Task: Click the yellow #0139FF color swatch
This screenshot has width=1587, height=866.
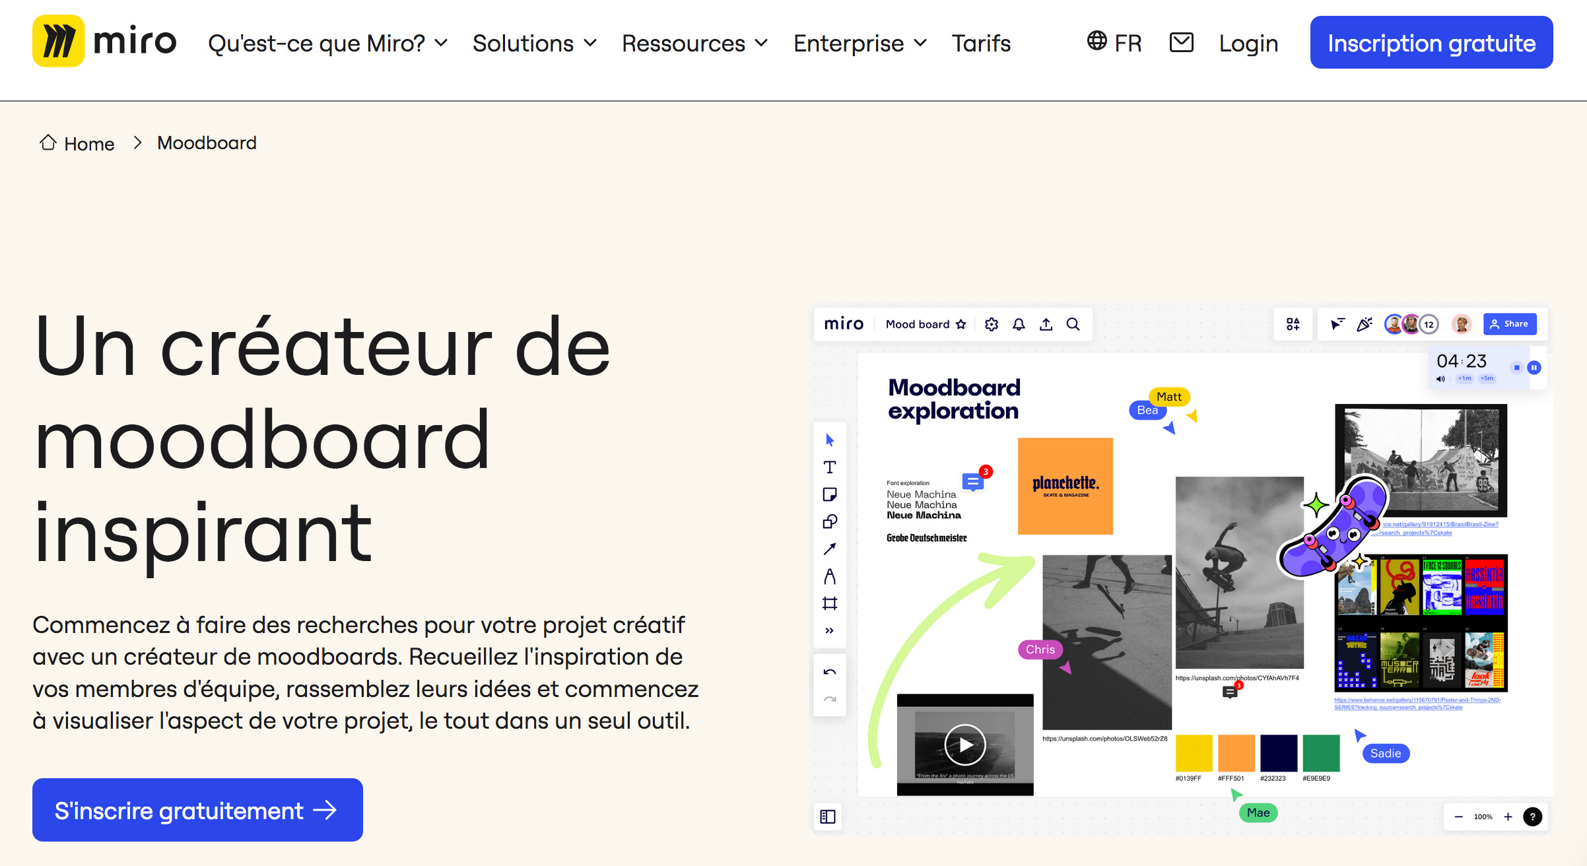Action: point(1194,752)
